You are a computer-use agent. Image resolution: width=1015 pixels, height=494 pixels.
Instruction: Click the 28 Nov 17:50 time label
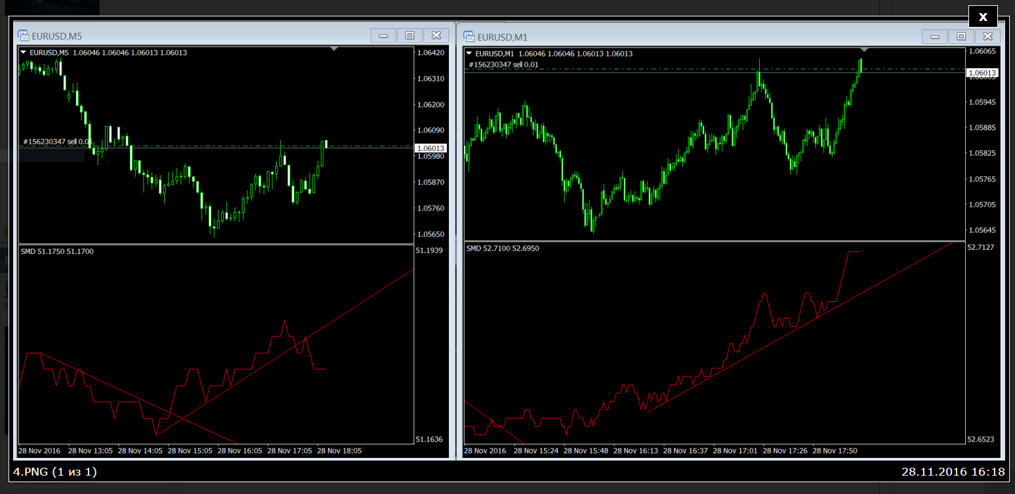(835, 451)
